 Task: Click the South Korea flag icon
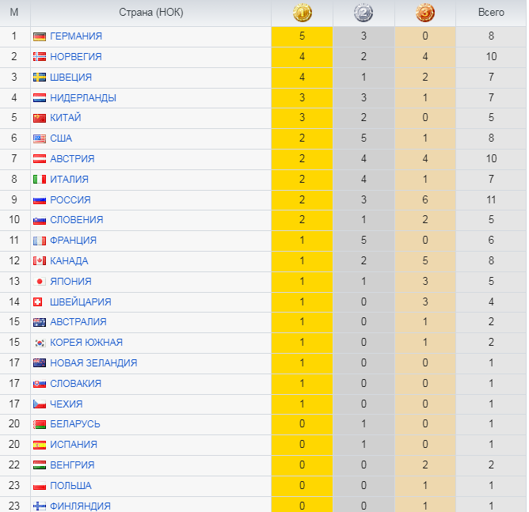coord(40,343)
